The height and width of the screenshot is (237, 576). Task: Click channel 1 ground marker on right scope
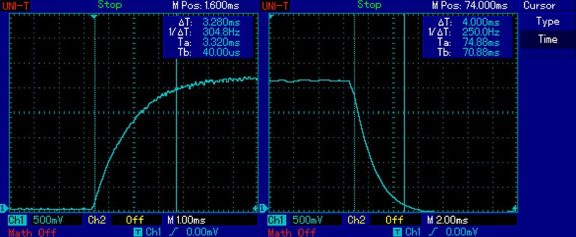tap(263, 208)
